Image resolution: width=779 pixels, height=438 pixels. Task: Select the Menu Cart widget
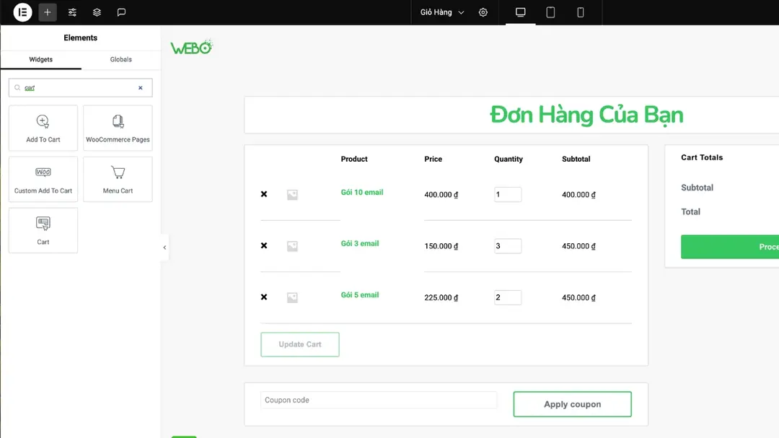[118, 180]
